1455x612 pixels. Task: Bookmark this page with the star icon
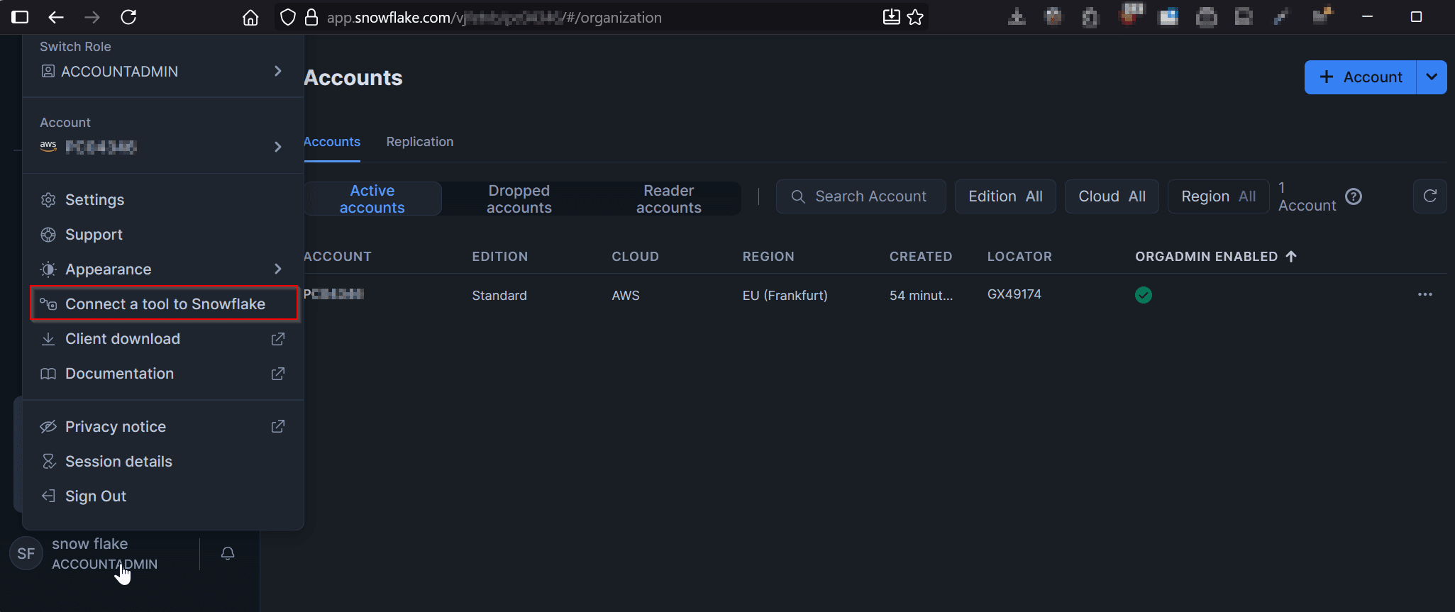915,18
